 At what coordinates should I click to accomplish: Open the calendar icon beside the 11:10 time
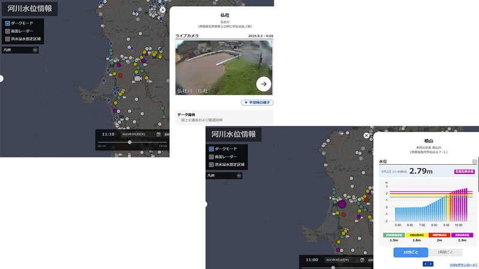(158, 134)
